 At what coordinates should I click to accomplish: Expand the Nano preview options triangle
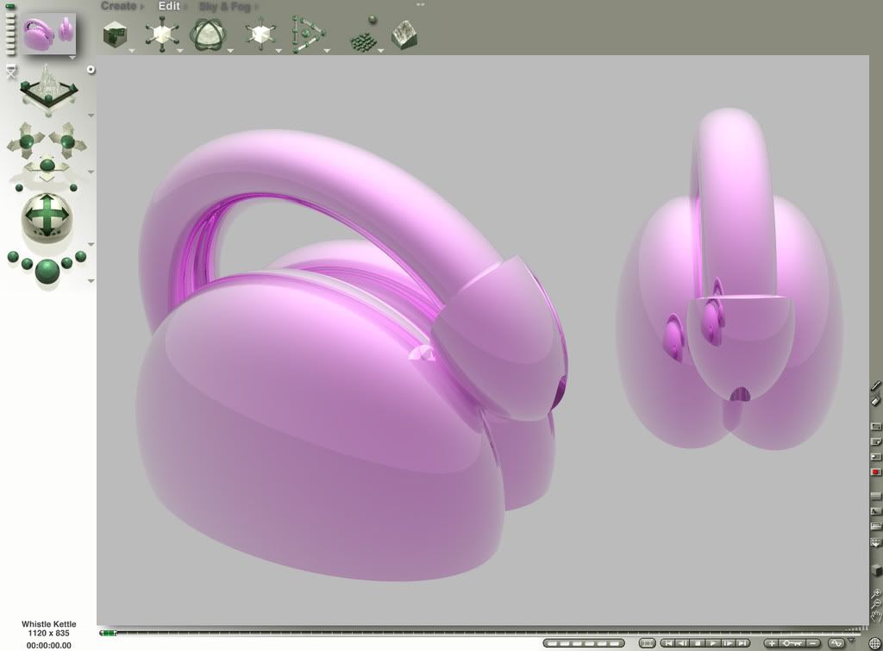(72, 58)
